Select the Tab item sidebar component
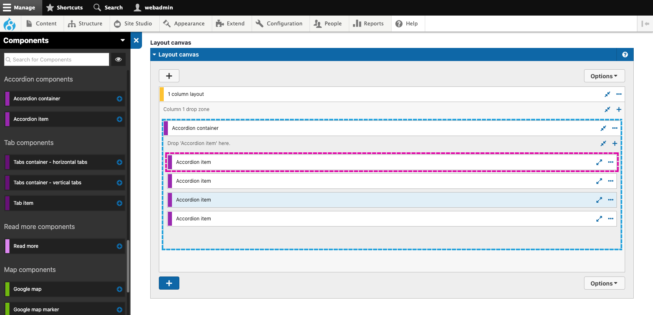Screen dimensions: 653x315 pos(64,203)
